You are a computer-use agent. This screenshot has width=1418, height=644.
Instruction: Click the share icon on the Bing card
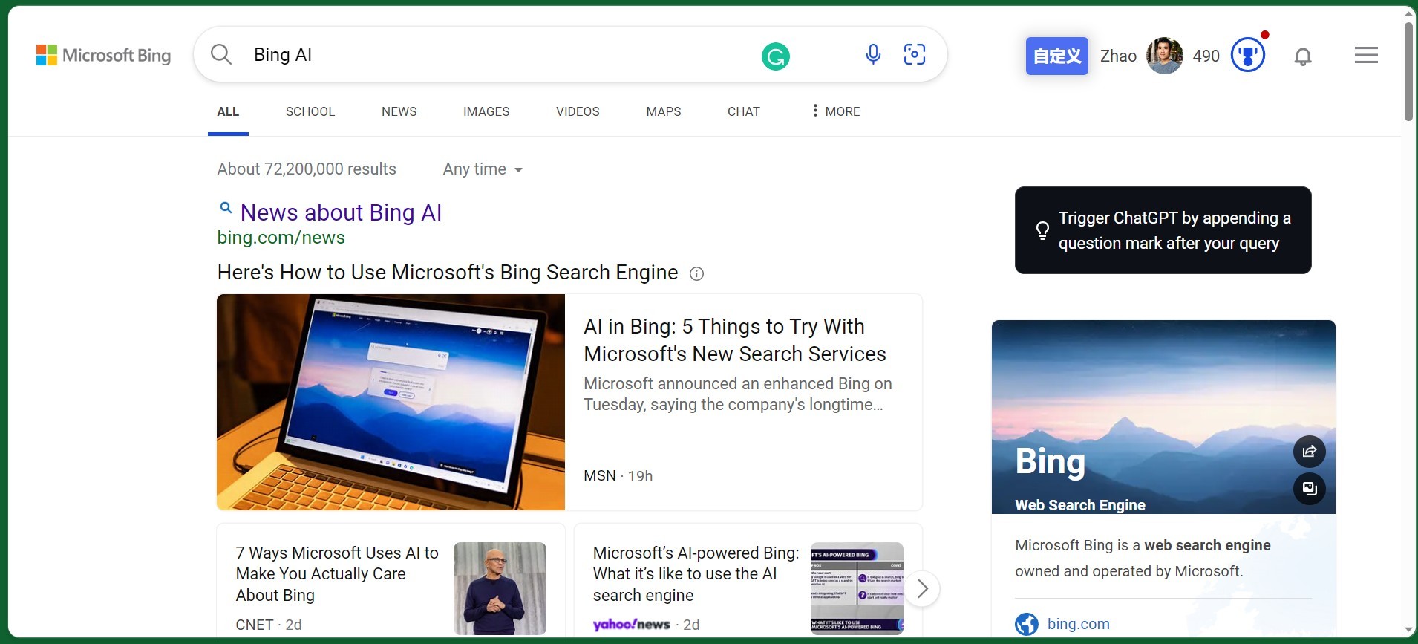1310,452
